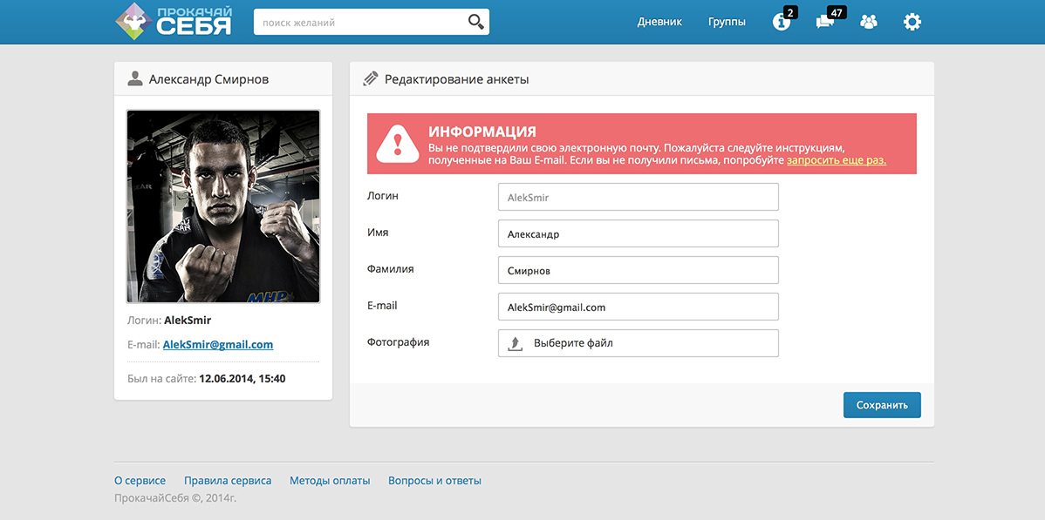
Task: Open the Правила сервиса footer link
Action: click(x=228, y=481)
